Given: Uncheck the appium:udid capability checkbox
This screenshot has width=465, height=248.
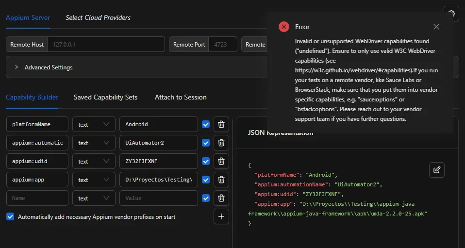Looking at the screenshot, I should click(x=206, y=161).
